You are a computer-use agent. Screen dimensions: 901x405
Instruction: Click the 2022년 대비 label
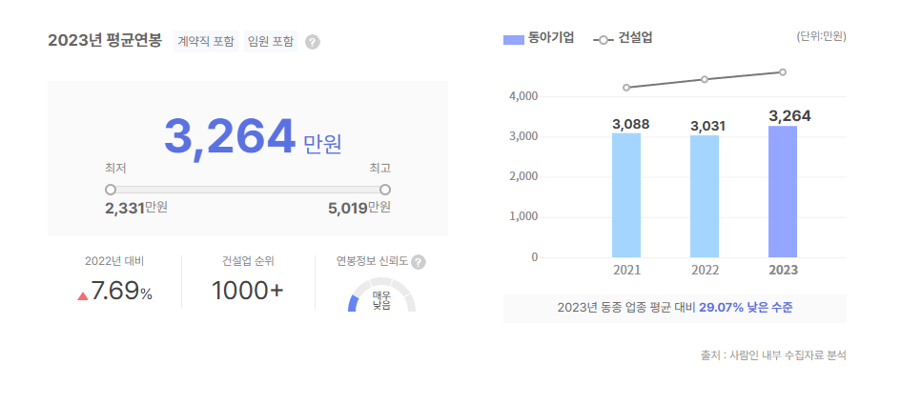point(114,261)
